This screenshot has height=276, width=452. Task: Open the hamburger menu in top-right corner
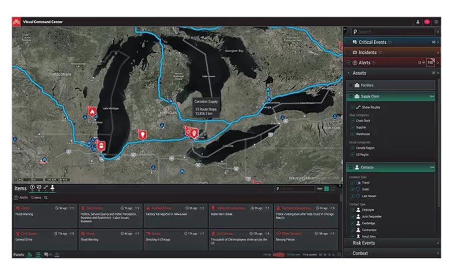436,22
